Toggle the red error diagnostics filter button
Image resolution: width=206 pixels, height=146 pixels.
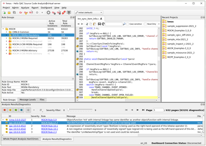pos(4,110)
